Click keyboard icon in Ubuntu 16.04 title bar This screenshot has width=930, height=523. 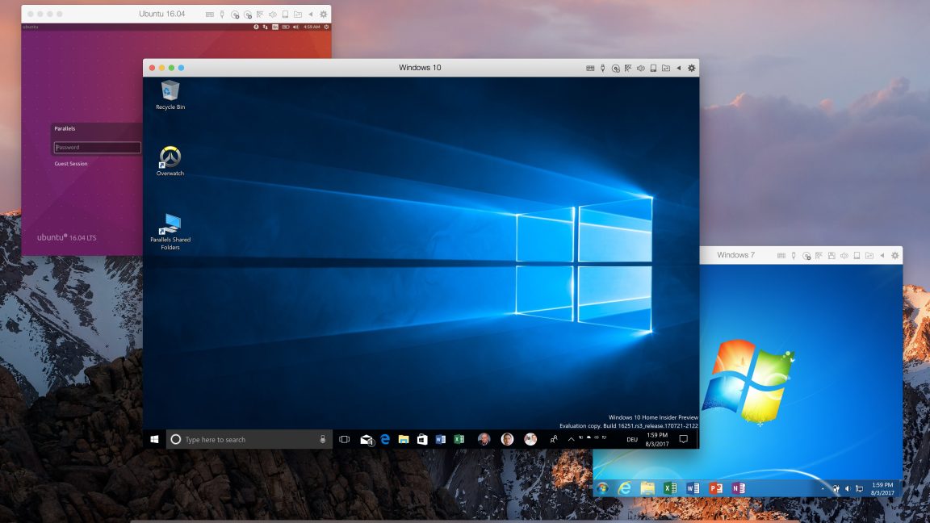pos(209,15)
